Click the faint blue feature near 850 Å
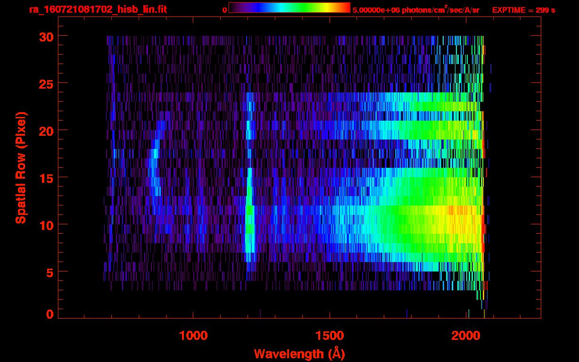Viewport: 579px width, 362px height. coord(153,163)
